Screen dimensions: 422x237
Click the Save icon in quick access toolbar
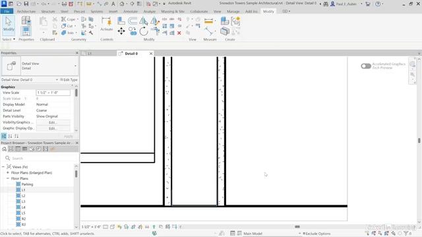(26, 4)
